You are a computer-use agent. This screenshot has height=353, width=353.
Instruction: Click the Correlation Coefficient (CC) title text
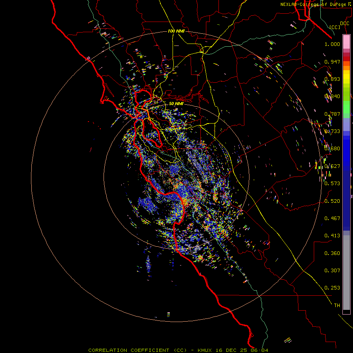click(137, 350)
